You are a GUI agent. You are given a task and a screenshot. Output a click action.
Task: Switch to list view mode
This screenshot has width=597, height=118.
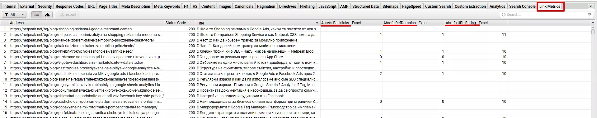(x=37, y=15)
